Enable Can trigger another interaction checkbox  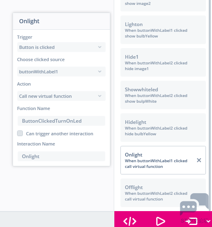point(20,133)
